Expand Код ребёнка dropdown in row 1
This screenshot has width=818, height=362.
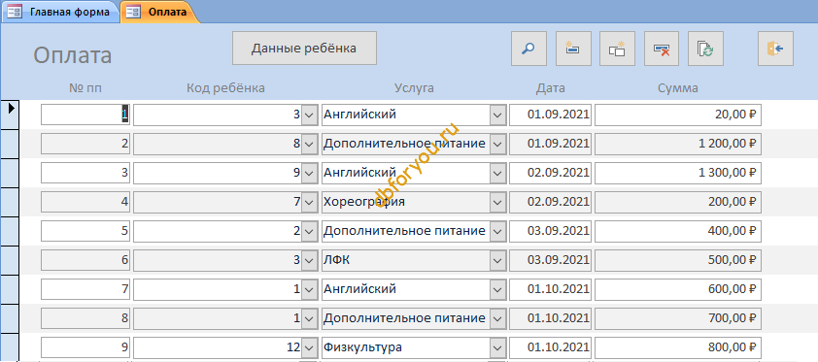coord(309,115)
